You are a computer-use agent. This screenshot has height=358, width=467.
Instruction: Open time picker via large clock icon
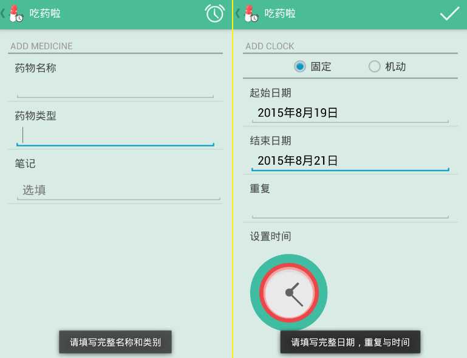tap(289, 292)
